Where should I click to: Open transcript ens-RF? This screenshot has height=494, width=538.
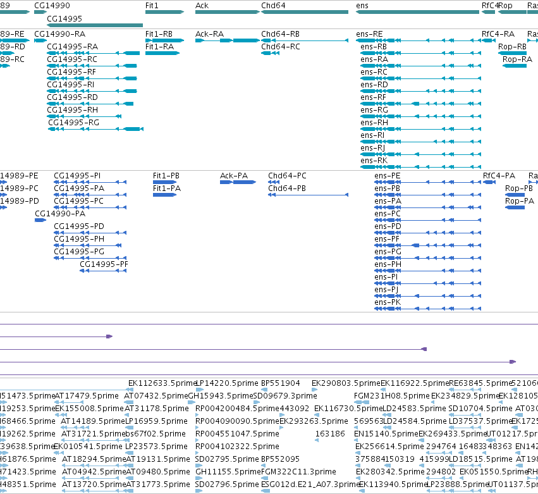pos(373,97)
